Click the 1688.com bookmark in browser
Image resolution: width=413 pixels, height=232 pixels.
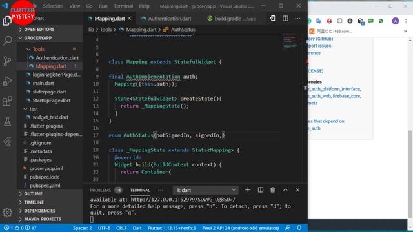click(331, 31)
